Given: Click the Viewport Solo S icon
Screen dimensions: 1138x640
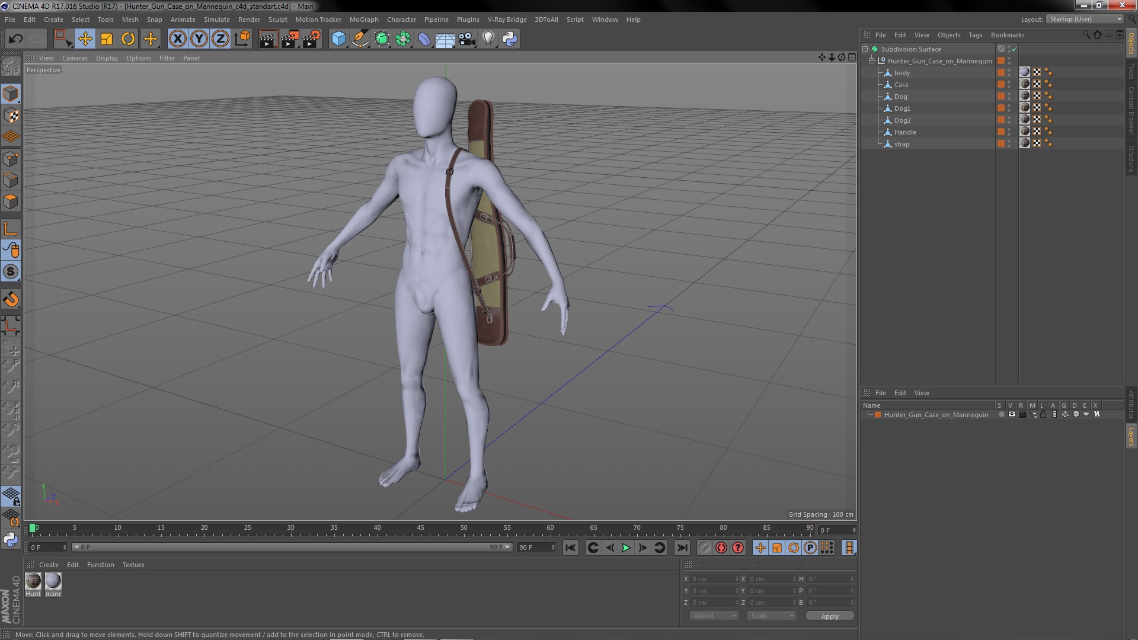Looking at the screenshot, I should pyautogui.click(x=11, y=272).
